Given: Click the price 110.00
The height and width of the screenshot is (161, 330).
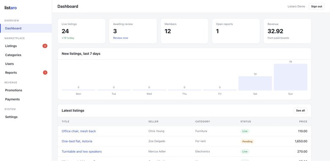Looking at the screenshot, I should 302,131.
